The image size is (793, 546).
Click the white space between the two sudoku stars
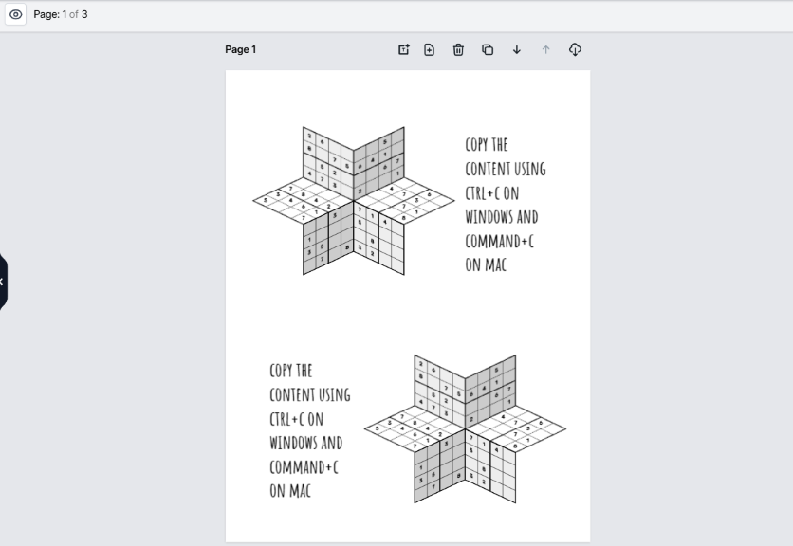[408, 313]
